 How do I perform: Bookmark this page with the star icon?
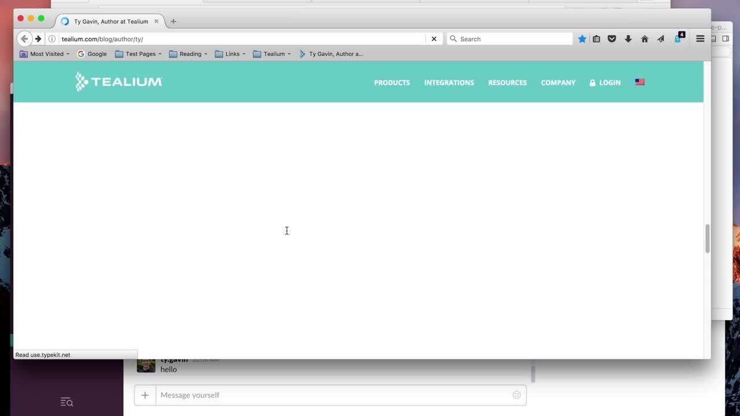[x=582, y=39]
